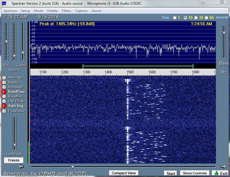
Task: Turn off Auto brig. option
Action: pyautogui.click(x=4, y=106)
